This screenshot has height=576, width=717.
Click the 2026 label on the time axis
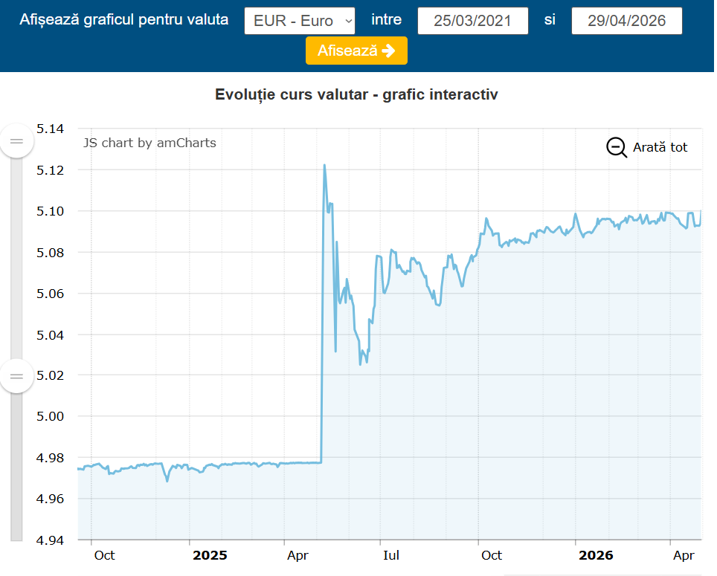[596, 555]
